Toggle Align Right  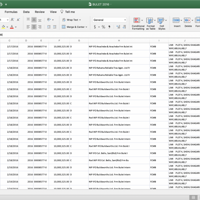pos(40,27)
